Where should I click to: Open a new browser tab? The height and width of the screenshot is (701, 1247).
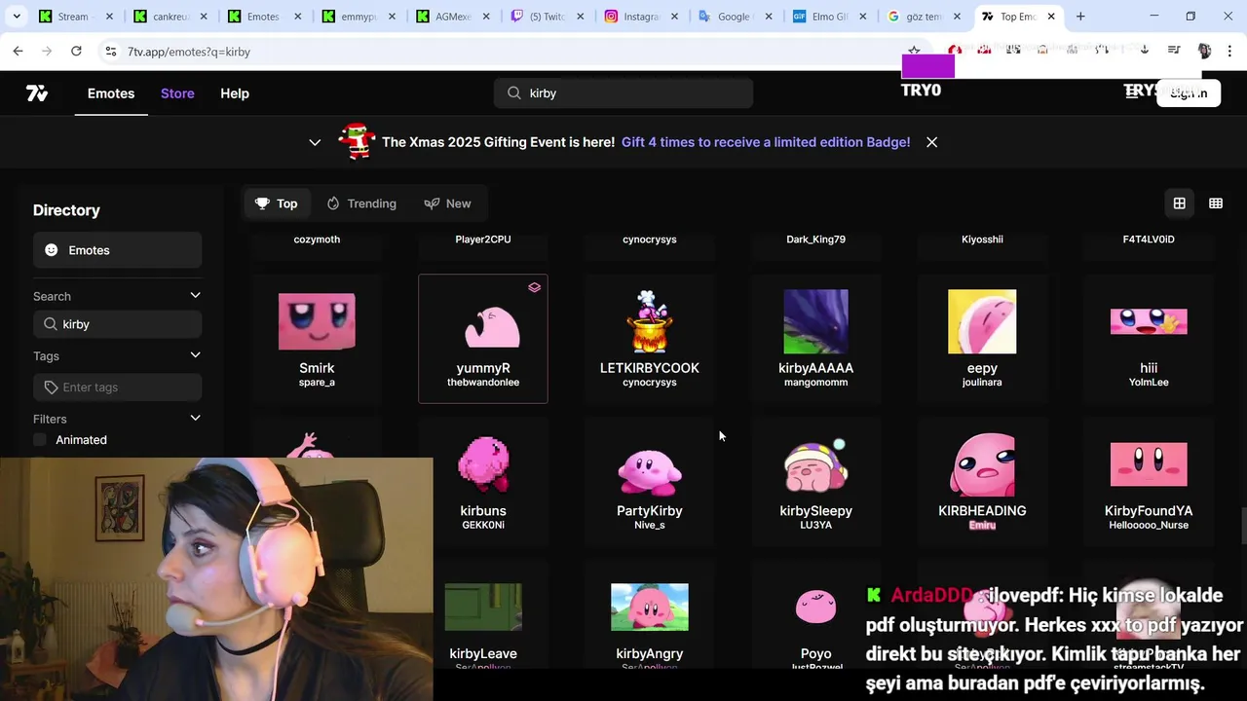1080,17
